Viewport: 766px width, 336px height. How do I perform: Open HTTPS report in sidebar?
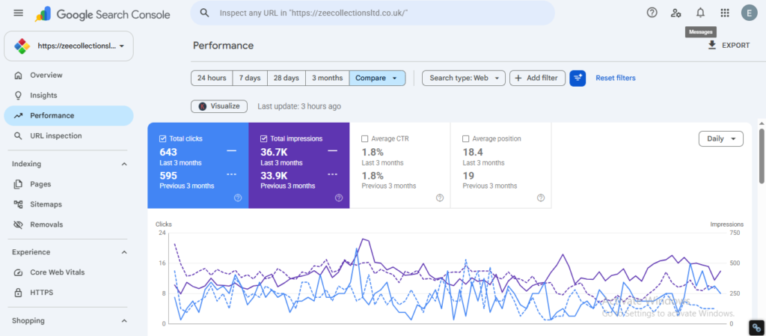pyautogui.click(x=68, y=293)
